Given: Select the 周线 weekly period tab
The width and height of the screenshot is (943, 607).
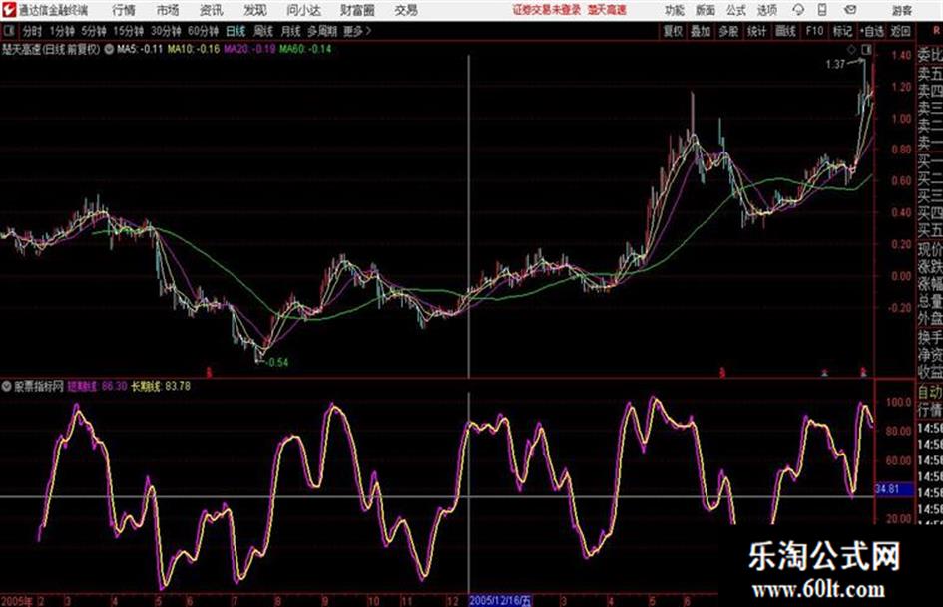Looking at the screenshot, I should click(x=262, y=31).
